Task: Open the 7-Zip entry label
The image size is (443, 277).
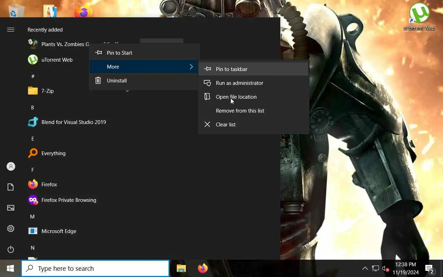Action: tap(47, 91)
